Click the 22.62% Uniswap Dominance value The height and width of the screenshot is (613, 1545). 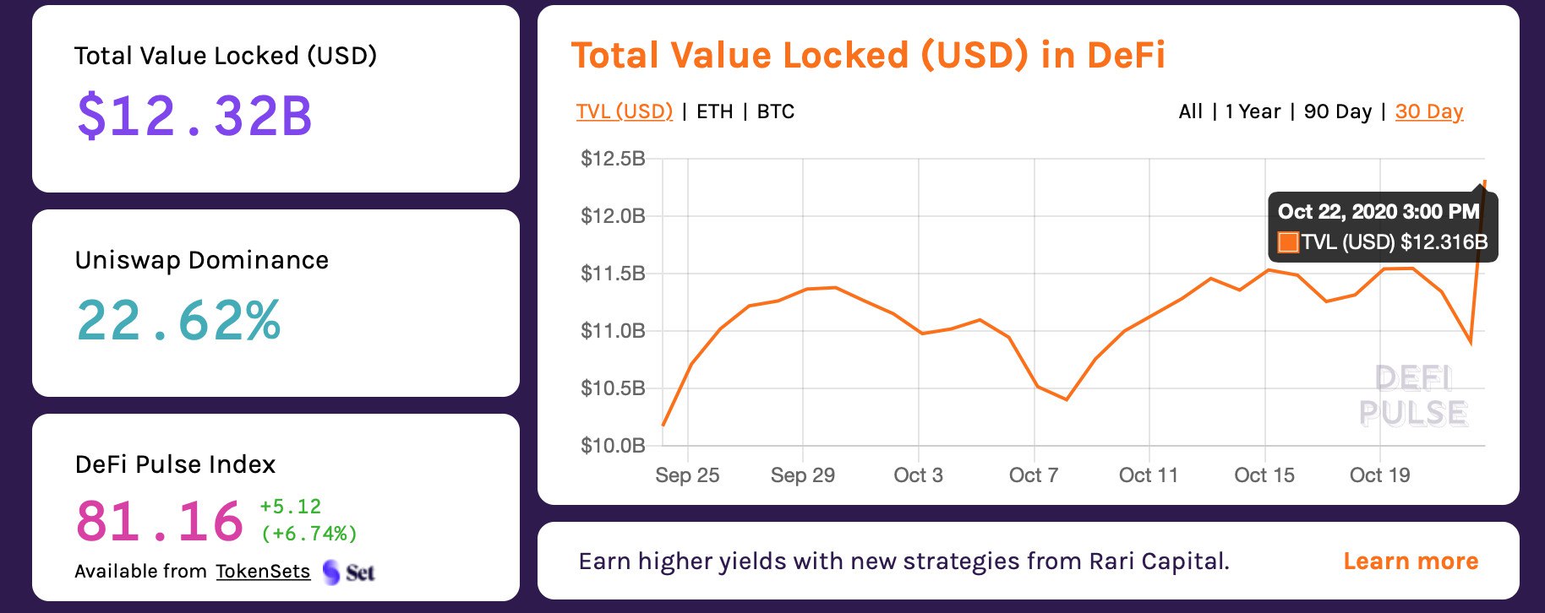click(178, 321)
